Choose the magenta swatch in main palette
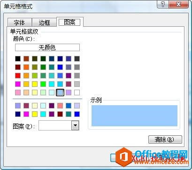The image size is (192, 170). (18, 84)
